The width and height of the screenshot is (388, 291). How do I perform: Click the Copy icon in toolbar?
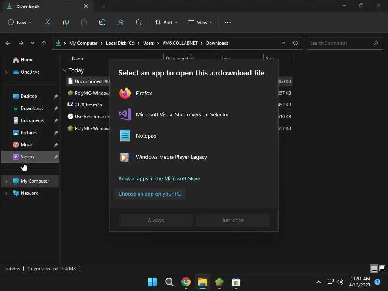[x=66, y=22]
